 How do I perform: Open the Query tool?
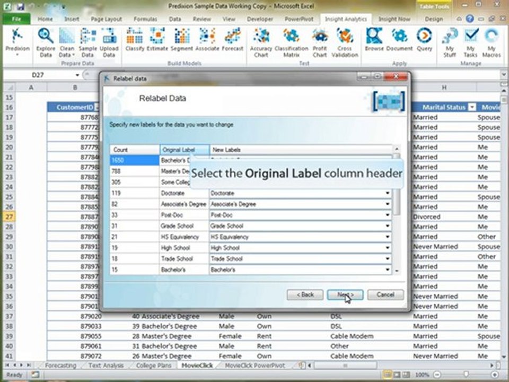tap(424, 40)
